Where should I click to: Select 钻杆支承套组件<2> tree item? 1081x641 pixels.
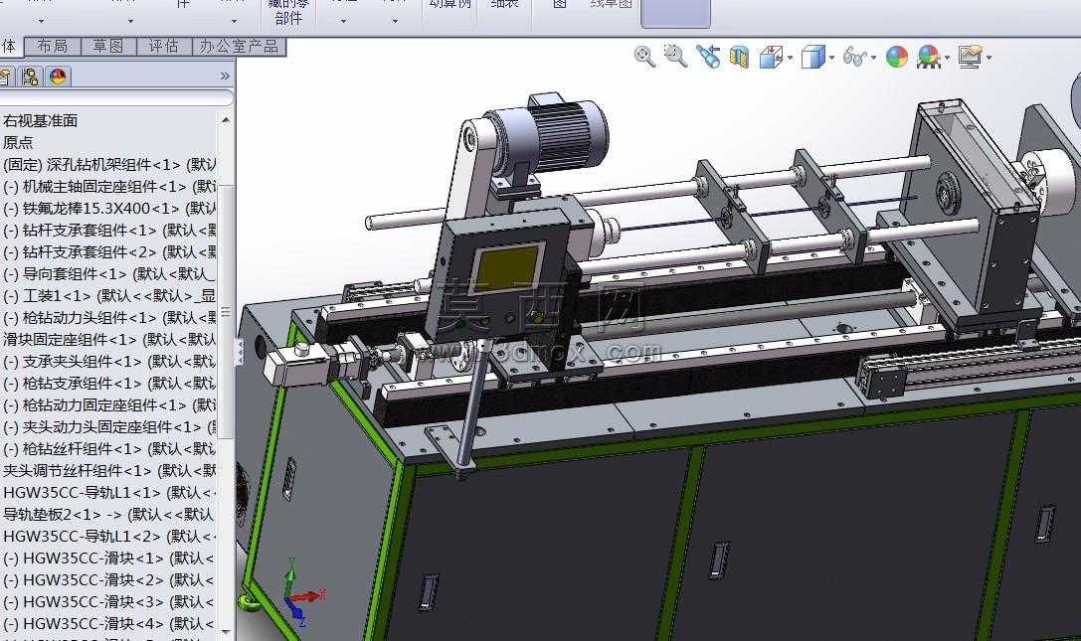[109, 252]
